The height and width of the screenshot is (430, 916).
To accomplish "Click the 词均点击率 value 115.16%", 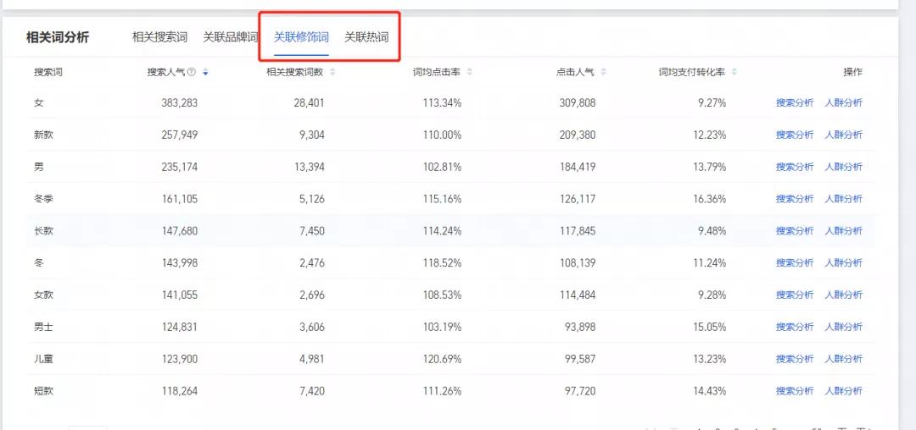I will pyautogui.click(x=442, y=199).
